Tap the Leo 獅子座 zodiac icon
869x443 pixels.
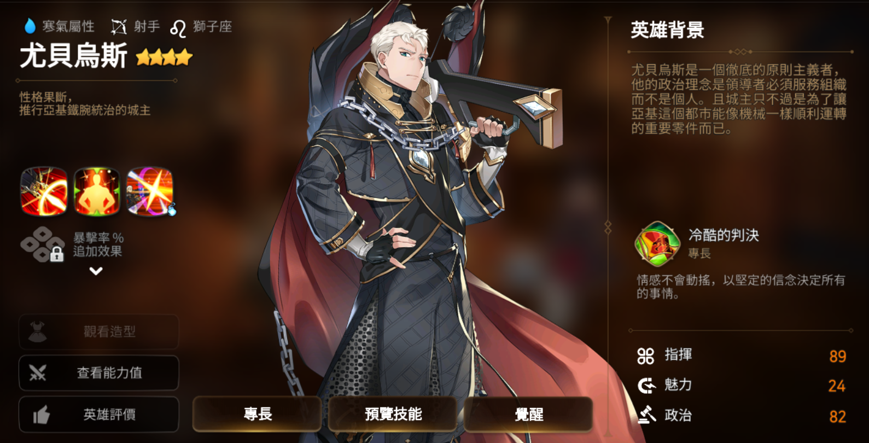[178, 27]
